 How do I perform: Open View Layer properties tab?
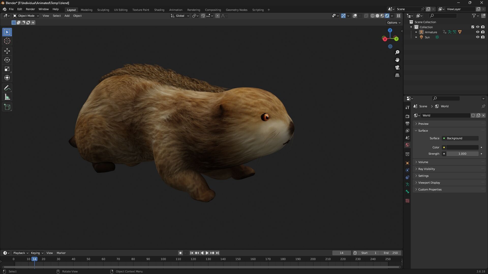point(407,131)
